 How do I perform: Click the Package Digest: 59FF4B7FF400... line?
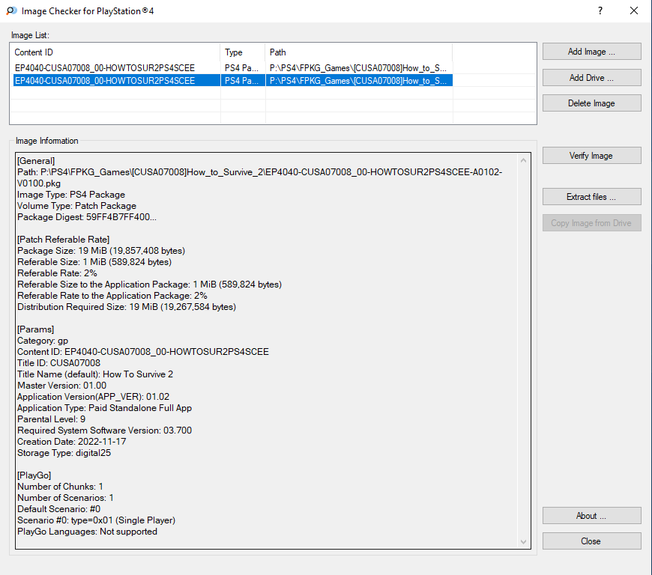point(87,217)
